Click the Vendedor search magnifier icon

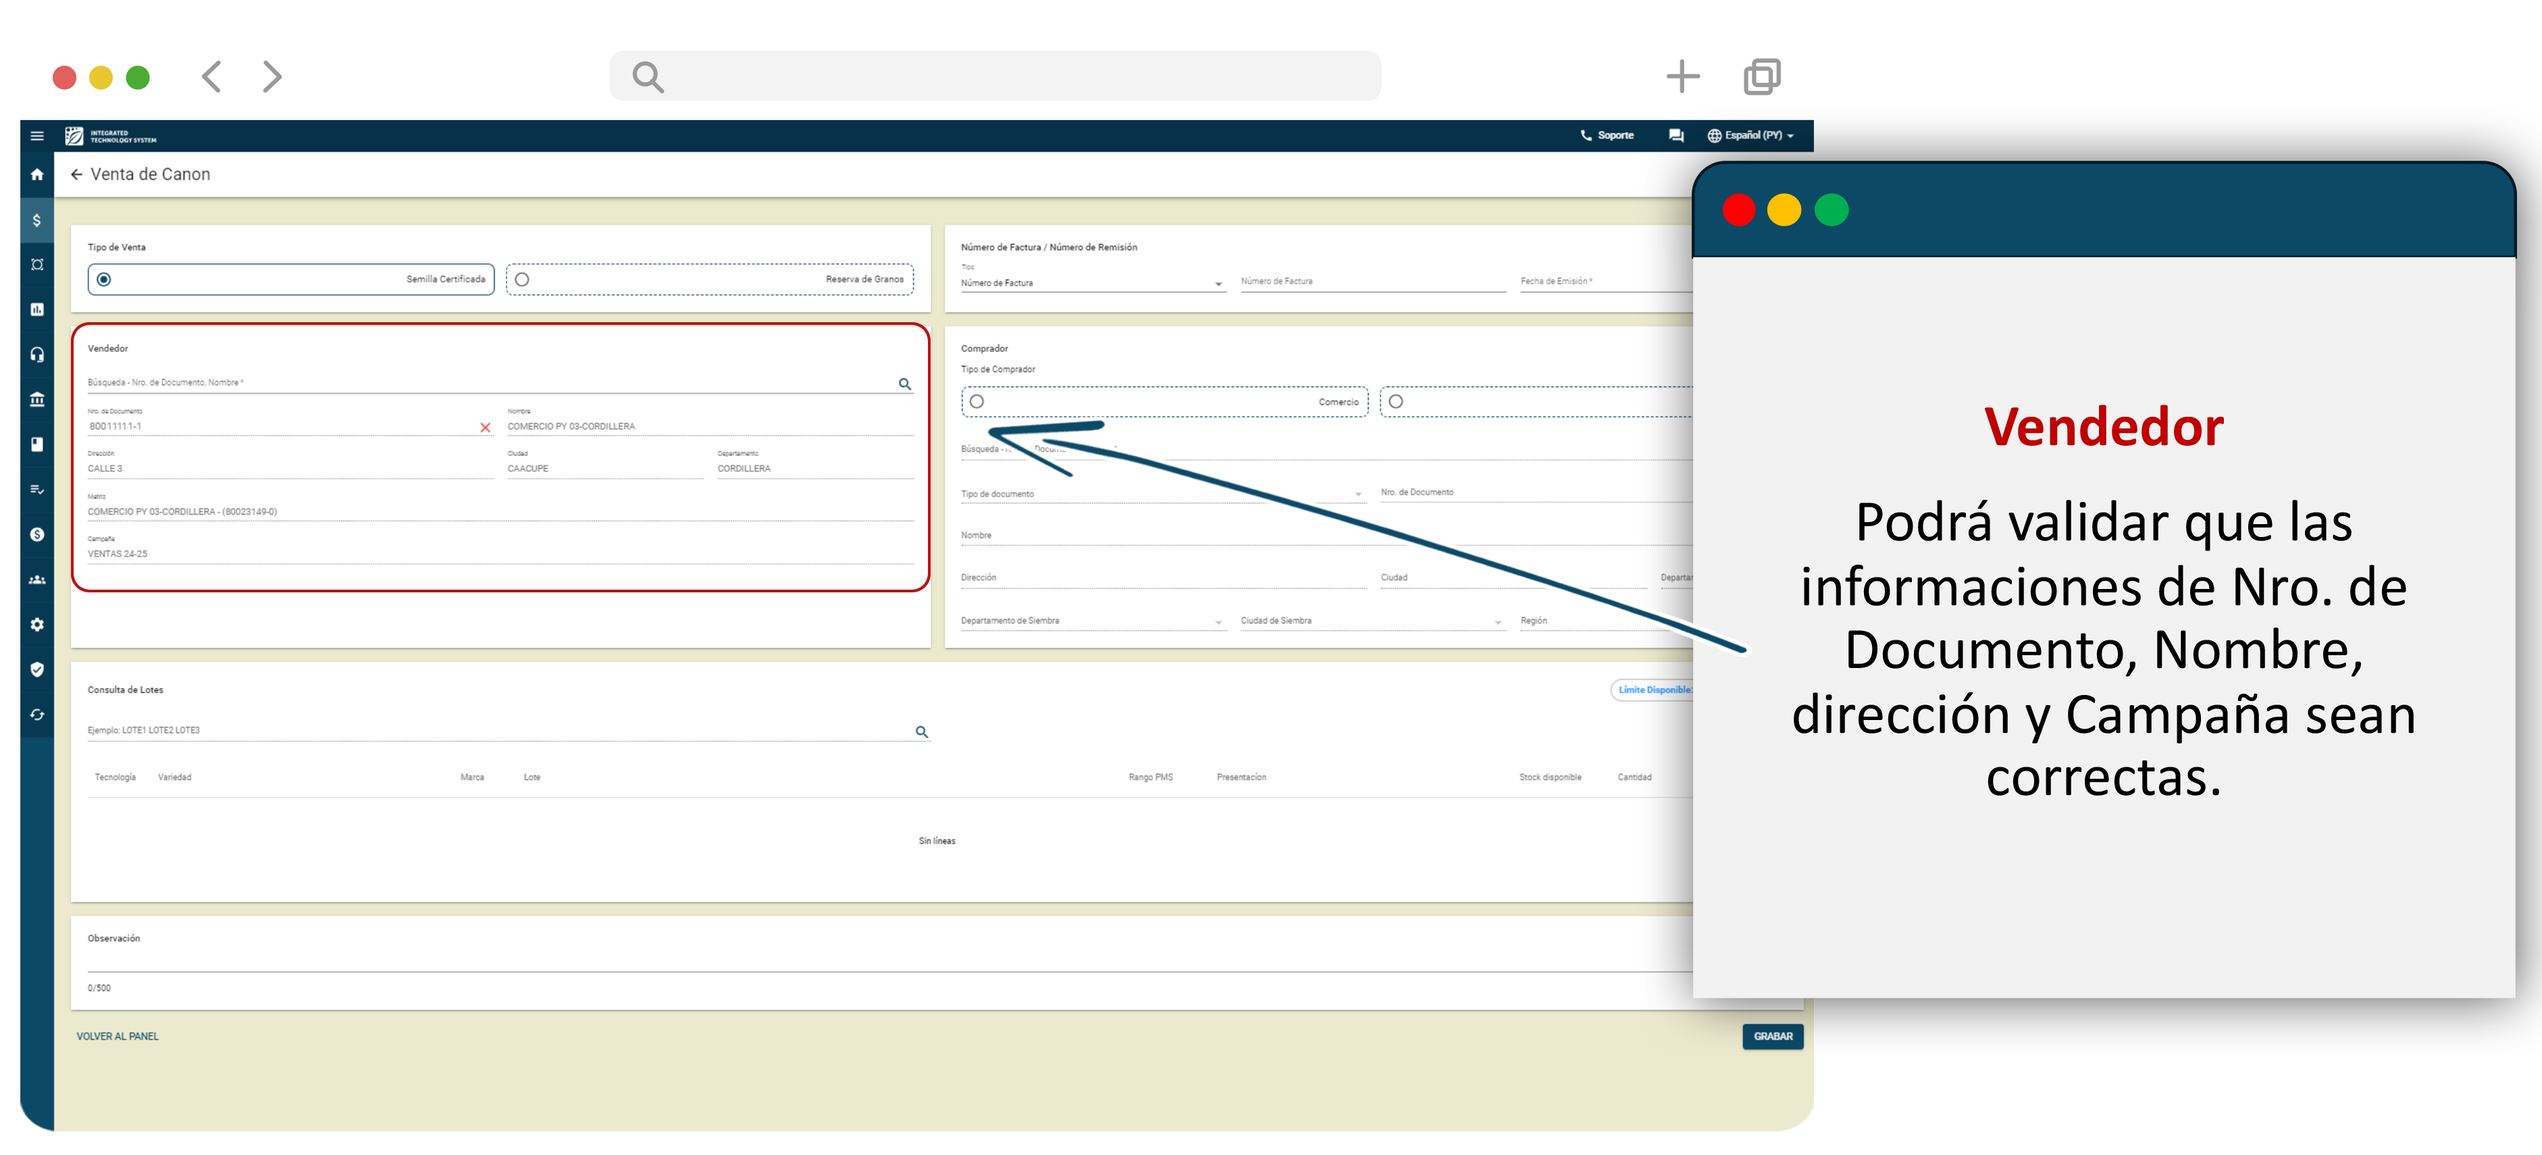coord(904,384)
